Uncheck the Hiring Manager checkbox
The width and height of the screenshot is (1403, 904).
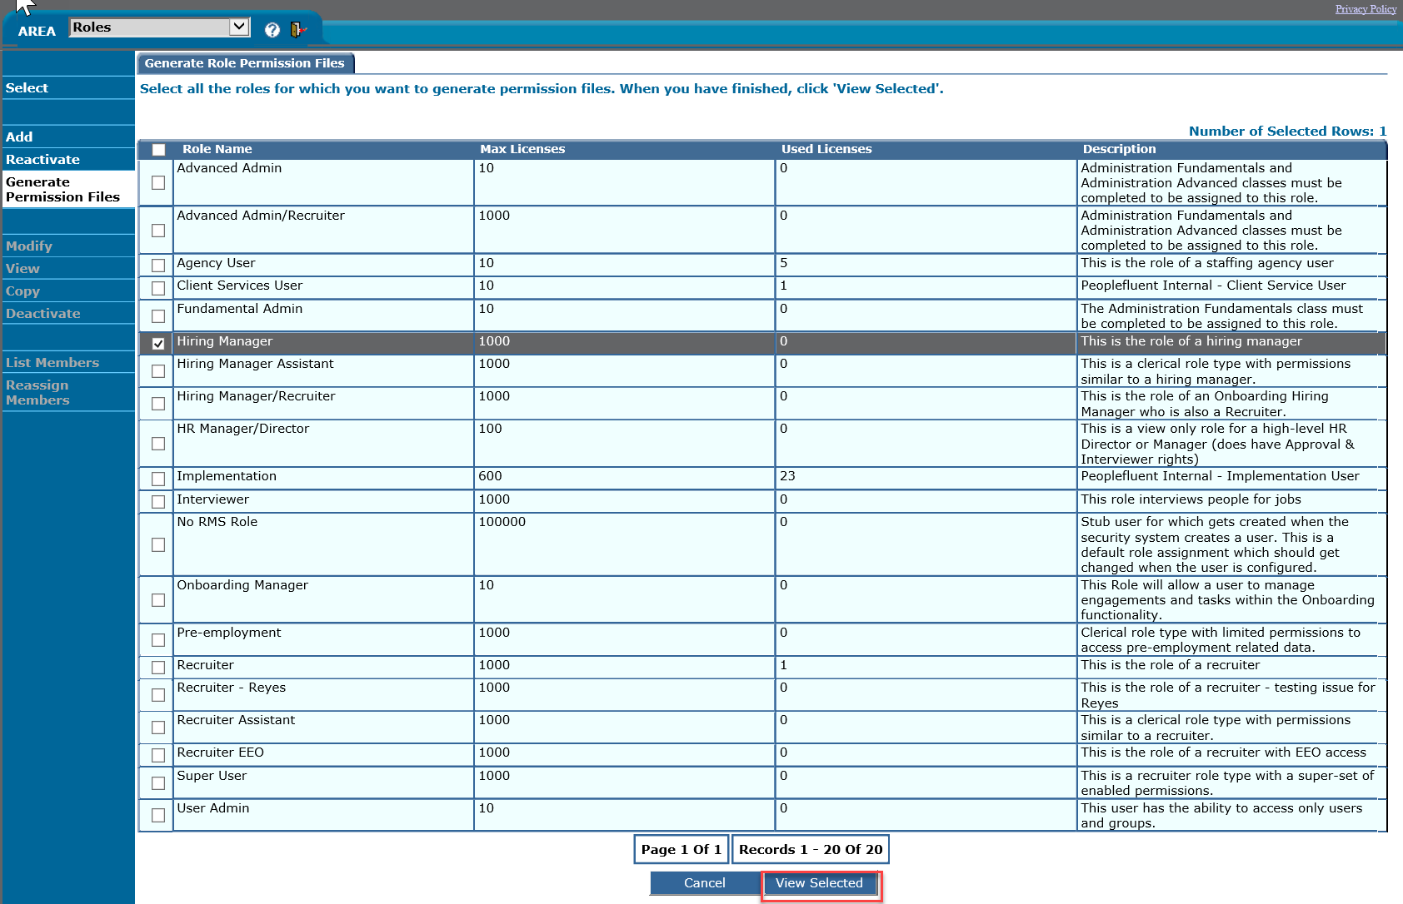158,344
